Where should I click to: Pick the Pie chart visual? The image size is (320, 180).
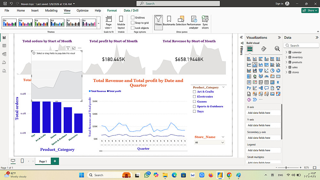272,71
